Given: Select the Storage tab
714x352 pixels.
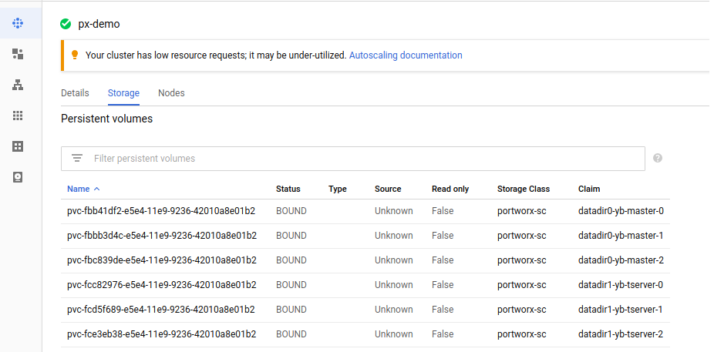Looking at the screenshot, I should [x=123, y=93].
